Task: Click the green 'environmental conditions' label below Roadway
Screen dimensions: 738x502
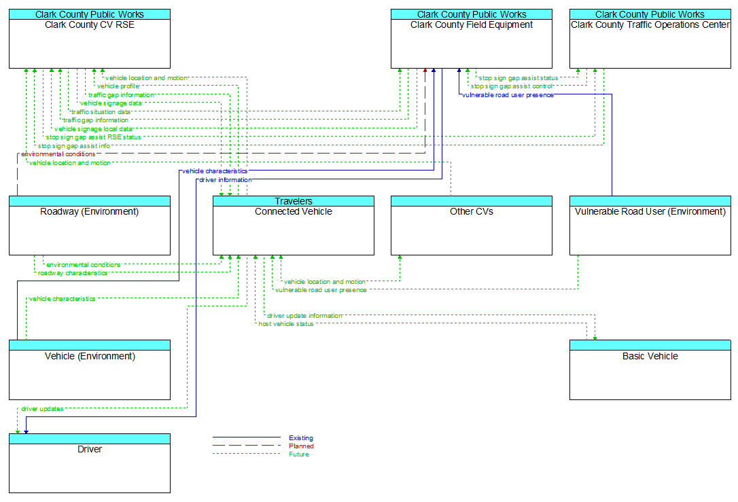Action: coord(84,265)
